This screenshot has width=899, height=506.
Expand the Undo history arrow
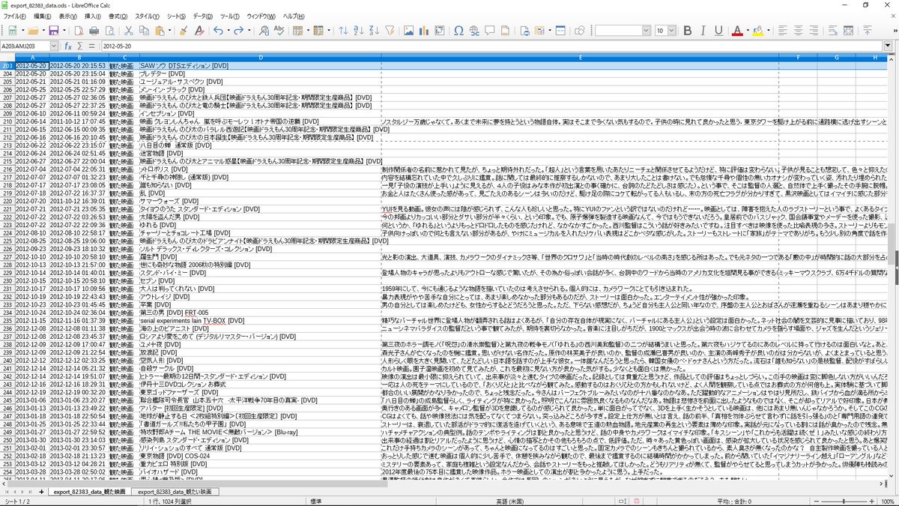point(228,31)
